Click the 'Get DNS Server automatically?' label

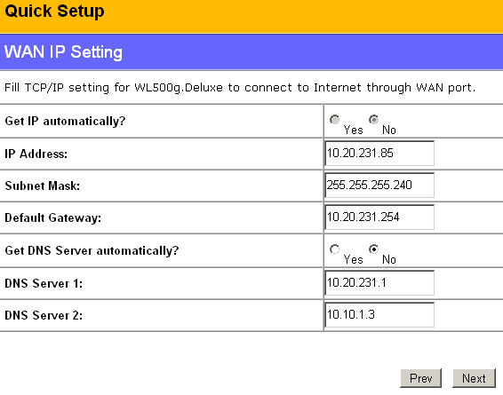[92, 251]
